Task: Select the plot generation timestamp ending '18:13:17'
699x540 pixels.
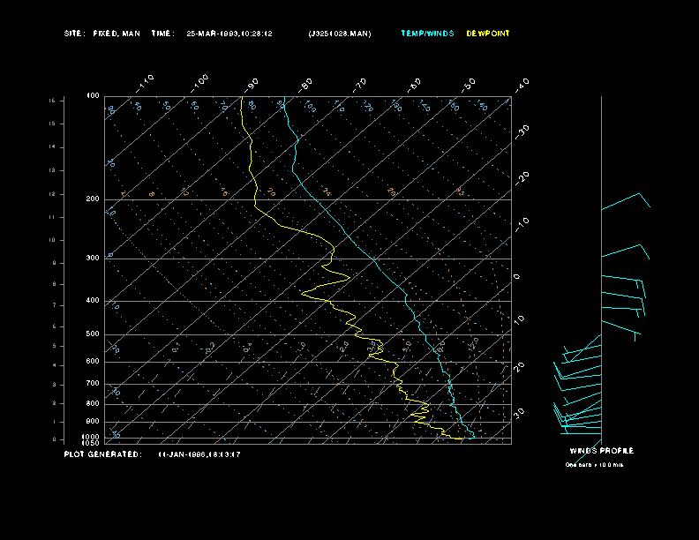Action: (x=199, y=454)
